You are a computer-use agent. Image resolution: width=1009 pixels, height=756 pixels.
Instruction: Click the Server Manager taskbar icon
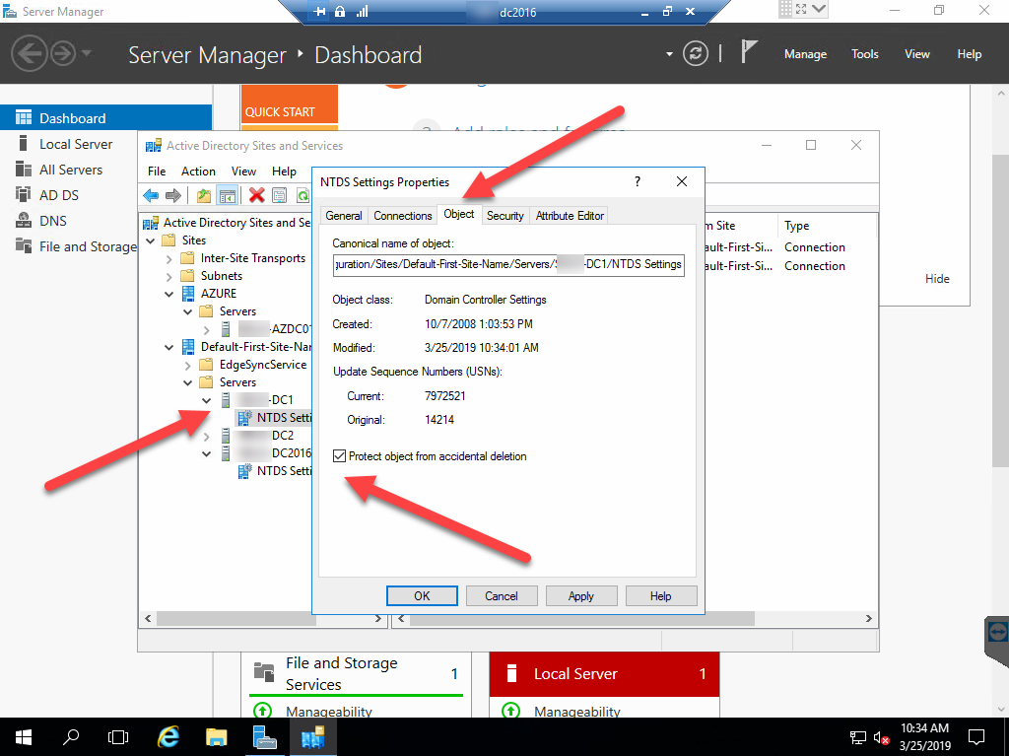[264, 736]
